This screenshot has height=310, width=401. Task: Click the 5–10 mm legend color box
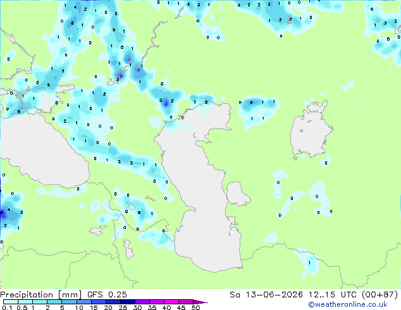click(69, 302)
